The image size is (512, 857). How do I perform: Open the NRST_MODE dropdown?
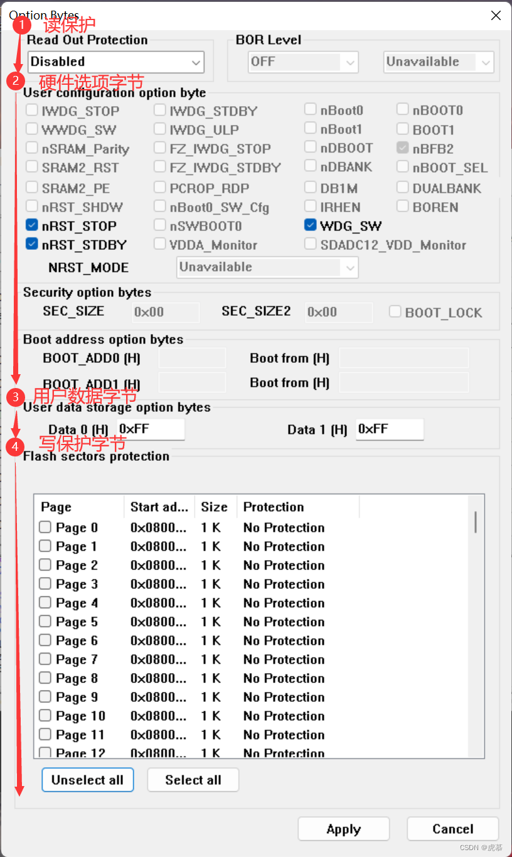point(267,267)
